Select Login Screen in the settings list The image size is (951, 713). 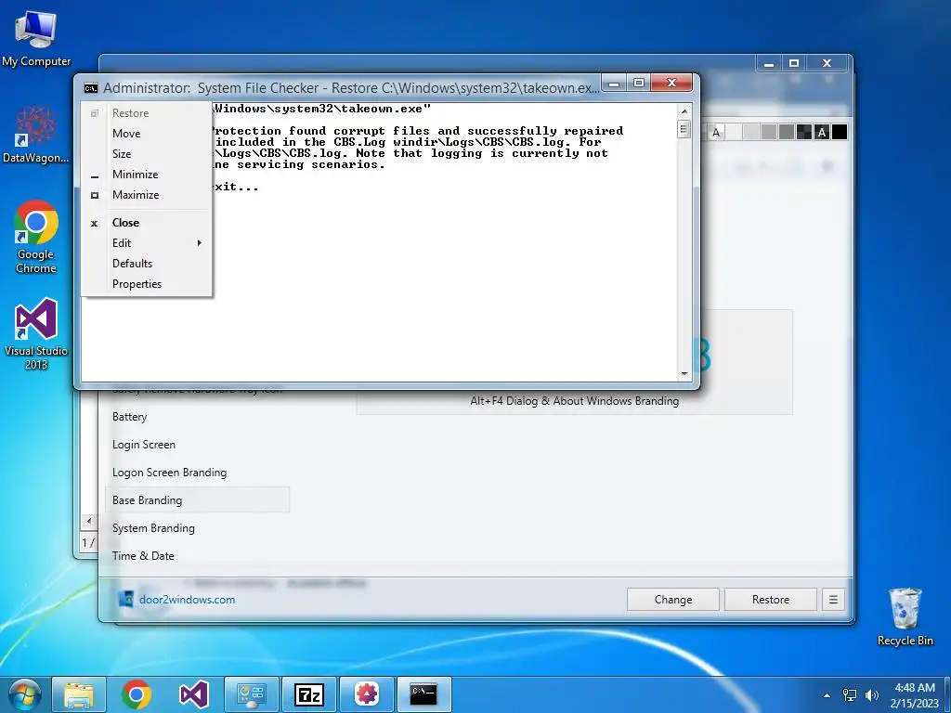[x=197, y=445]
